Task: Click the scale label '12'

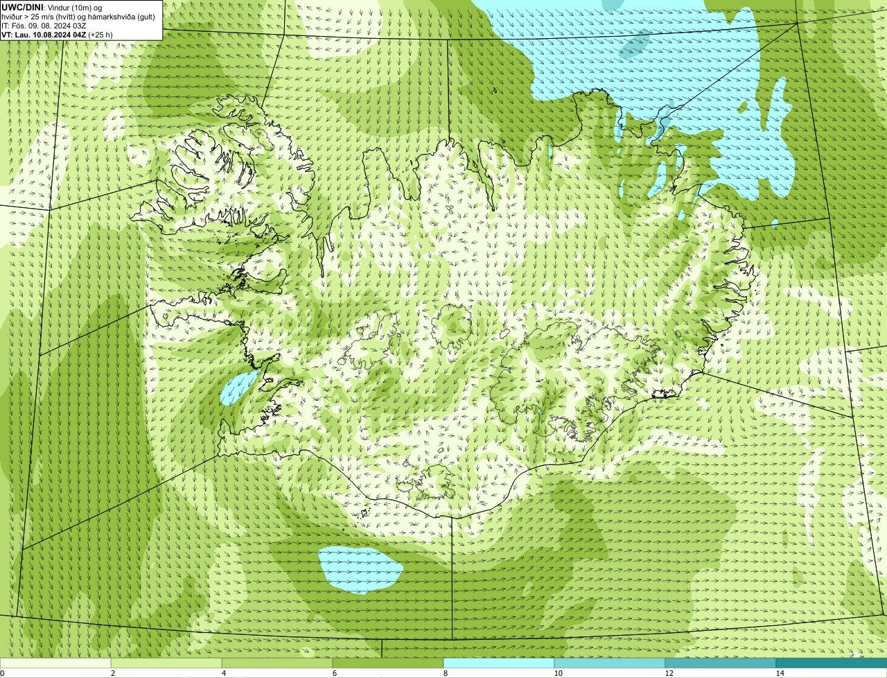Action: tap(669, 673)
